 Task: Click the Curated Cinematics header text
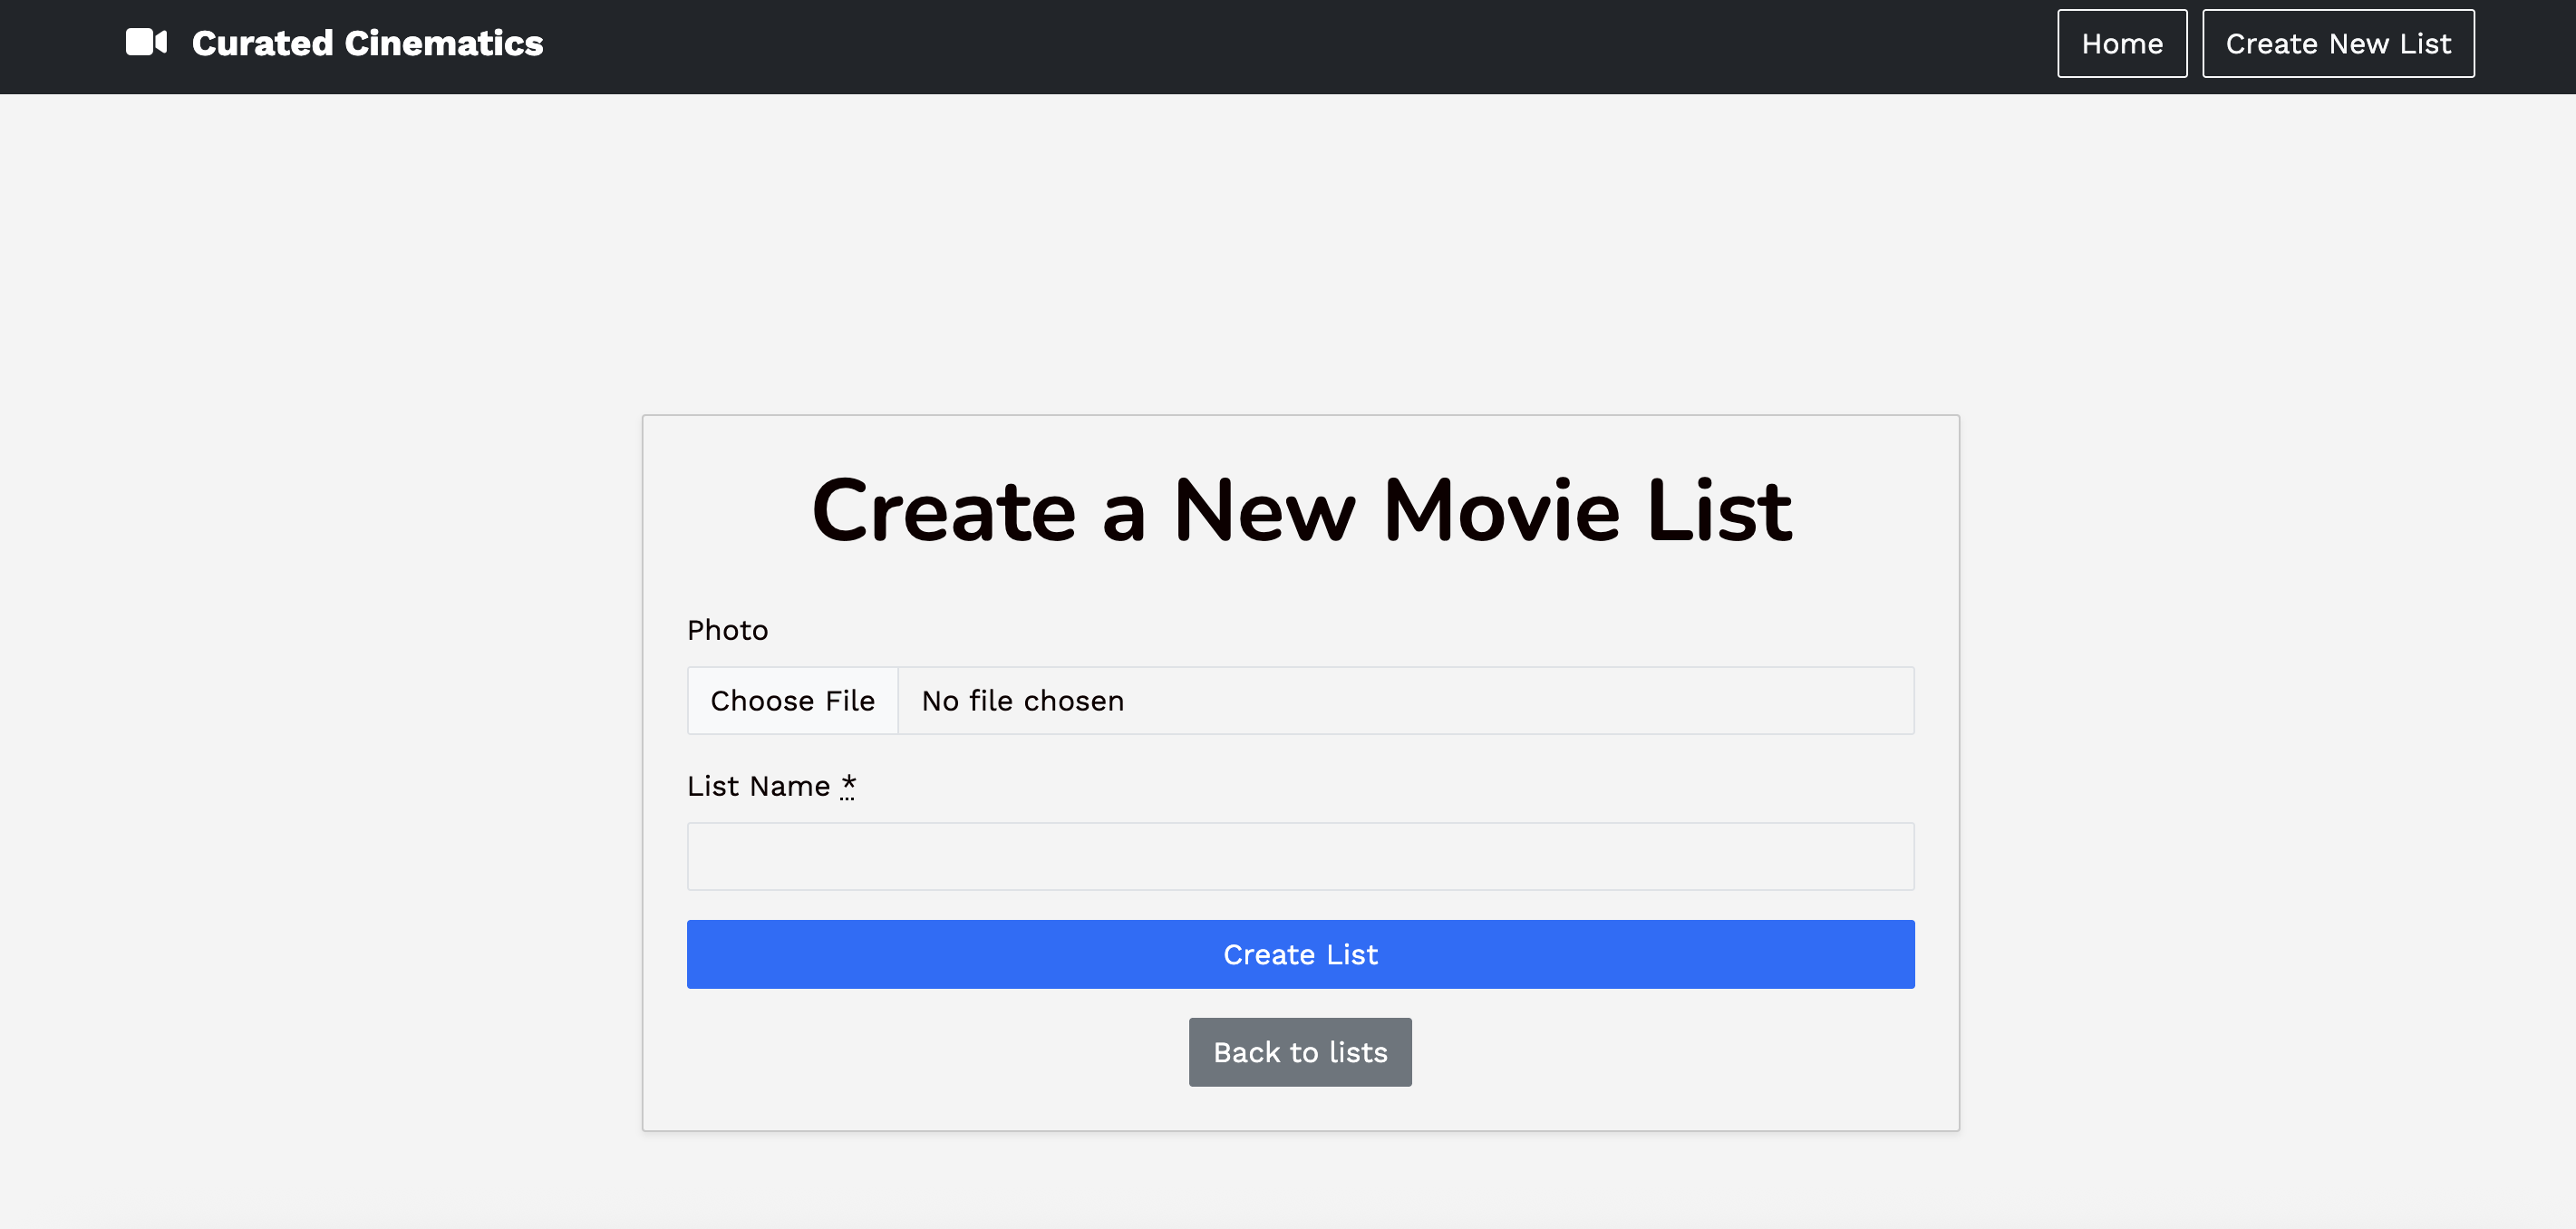click(366, 42)
